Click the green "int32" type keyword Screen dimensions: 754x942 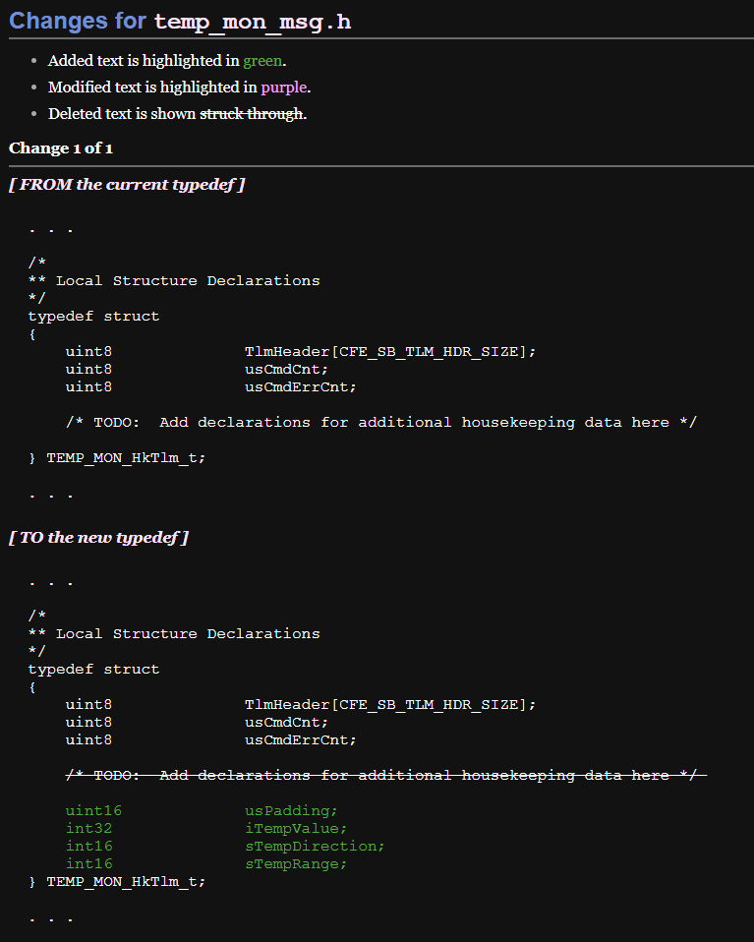pyautogui.click(x=89, y=828)
